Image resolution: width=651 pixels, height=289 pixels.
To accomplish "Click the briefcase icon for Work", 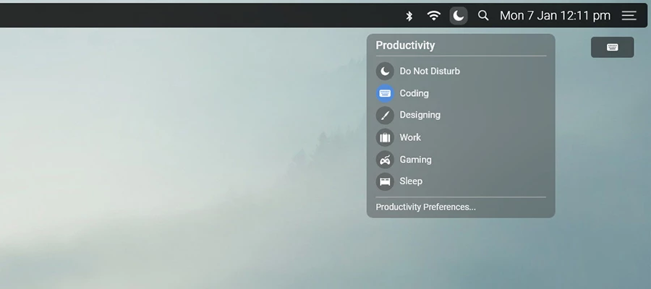I will [x=385, y=137].
